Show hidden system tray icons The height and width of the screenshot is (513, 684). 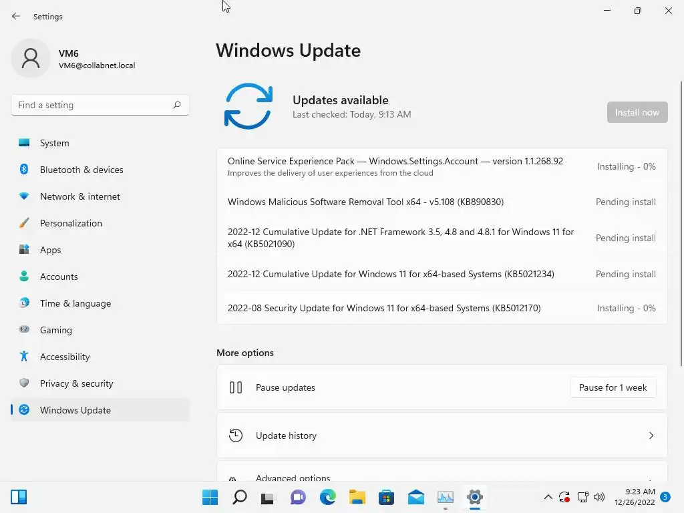(x=548, y=497)
